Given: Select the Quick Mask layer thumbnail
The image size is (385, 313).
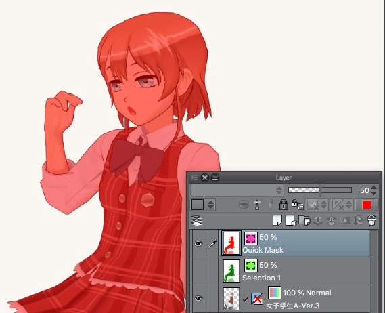Looking at the screenshot, I should pyautogui.click(x=231, y=243).
